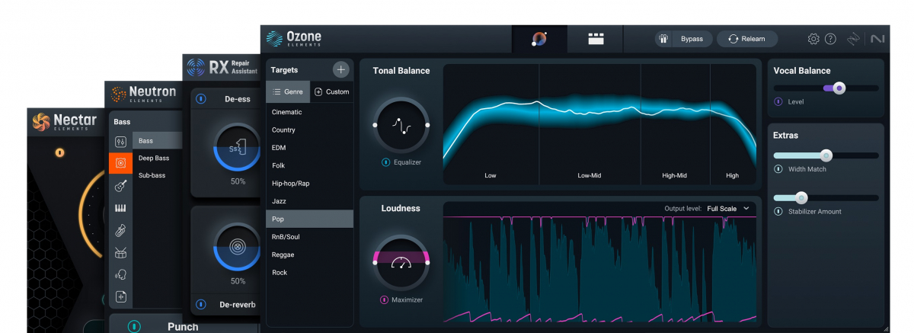Choose Deep Bass in the Neutron list

click(x=154, y=158)
